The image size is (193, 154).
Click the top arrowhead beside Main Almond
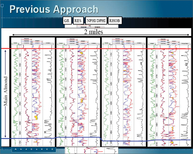pos(5,51)
